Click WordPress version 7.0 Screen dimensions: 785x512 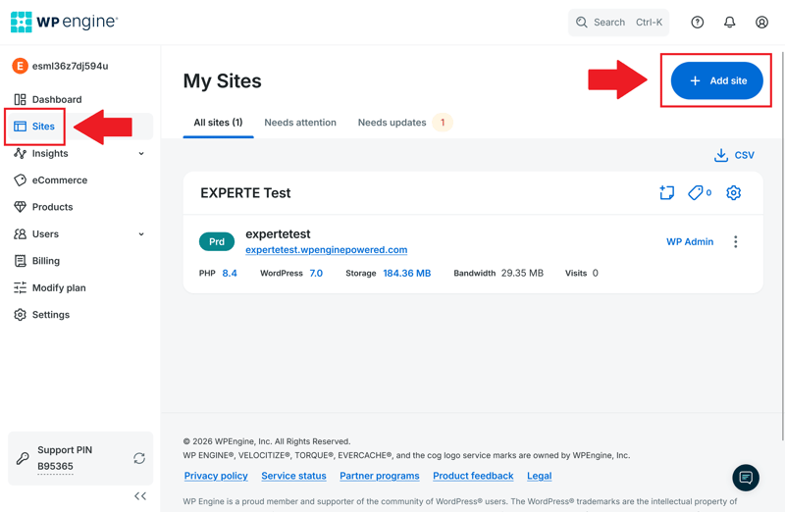coord(316,274)
